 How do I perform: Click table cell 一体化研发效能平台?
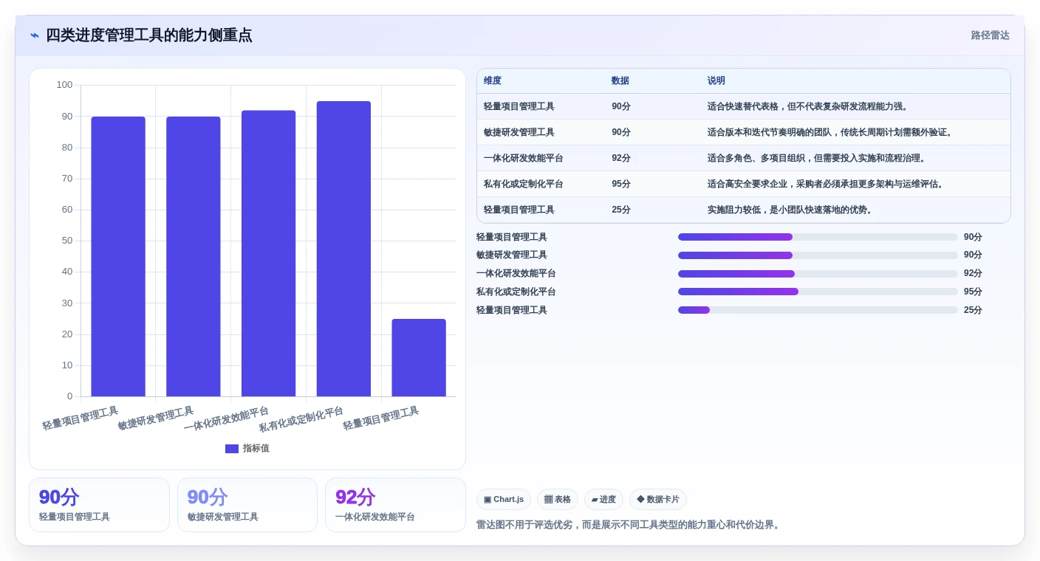coord(524,158)
